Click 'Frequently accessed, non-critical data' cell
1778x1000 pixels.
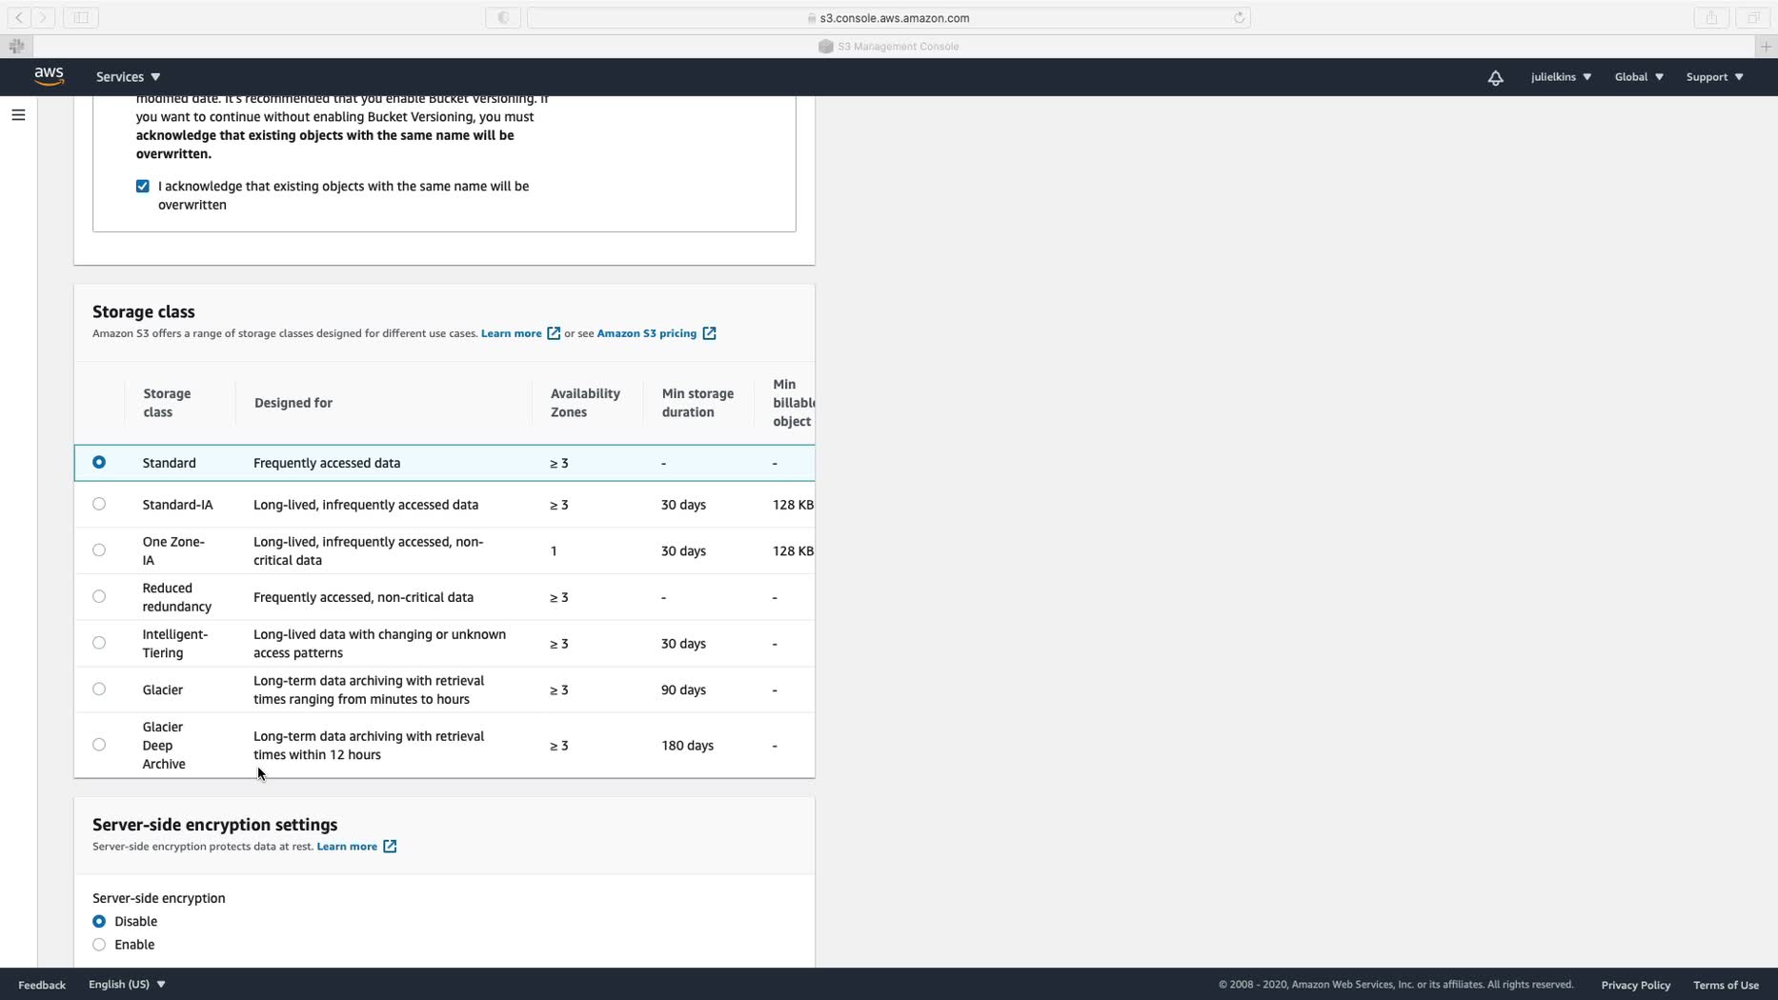[363, 597]
